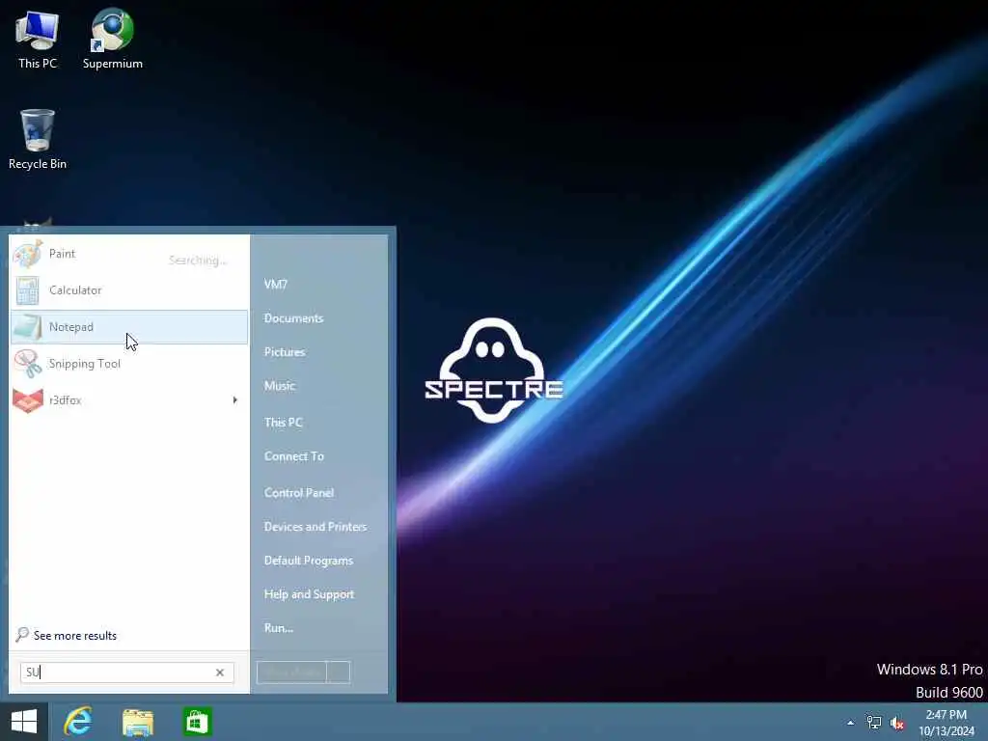Open Documents from the start menu
Viewport: 988px width, 741px height.
coord(293,318)
